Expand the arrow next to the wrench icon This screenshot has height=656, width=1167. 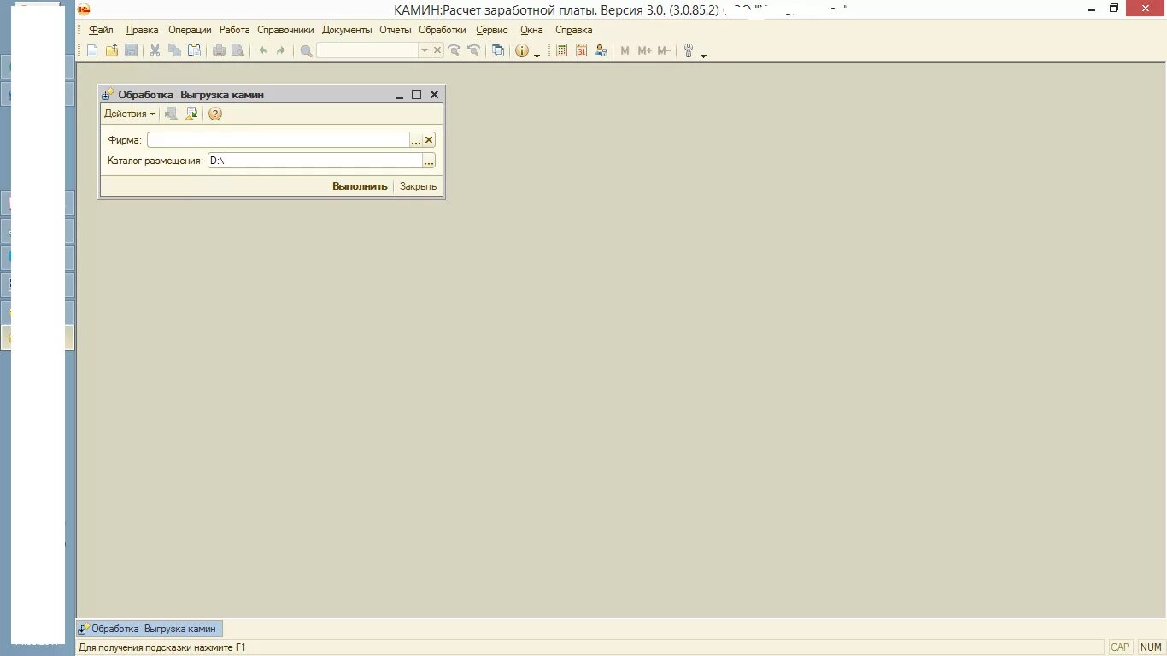coord(703,55)
